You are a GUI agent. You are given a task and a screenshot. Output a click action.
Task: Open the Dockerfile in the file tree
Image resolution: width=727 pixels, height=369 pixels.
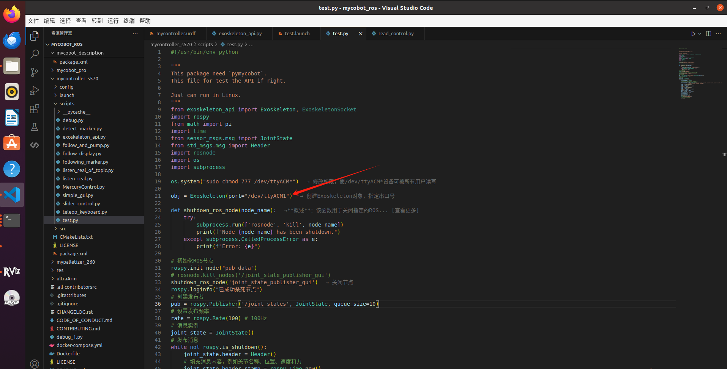point(94,353)
